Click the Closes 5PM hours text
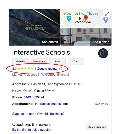 43,91
